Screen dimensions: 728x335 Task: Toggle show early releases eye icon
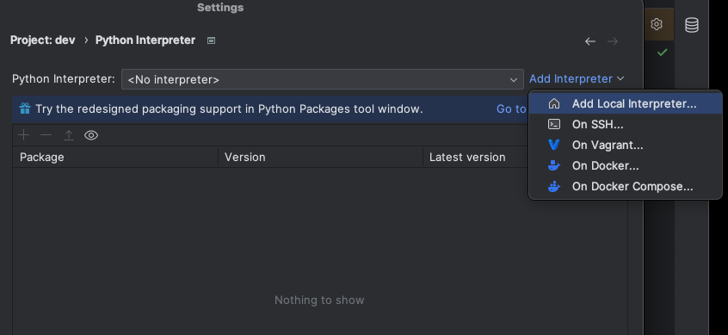[x=91, y=135]
